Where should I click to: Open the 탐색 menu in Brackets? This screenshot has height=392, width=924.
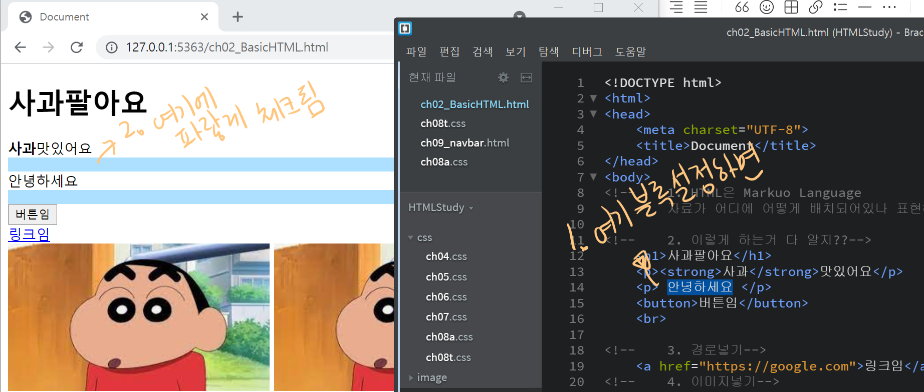tap(549, 51)
